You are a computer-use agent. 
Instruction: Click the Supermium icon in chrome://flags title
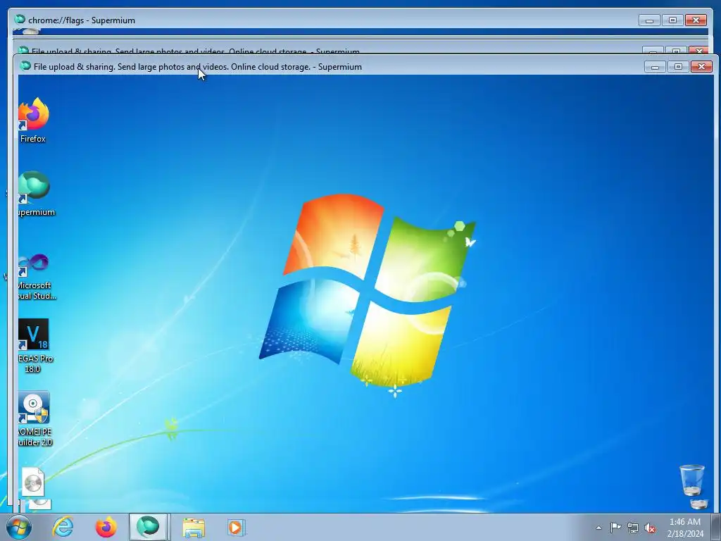(x=20, y=20)
